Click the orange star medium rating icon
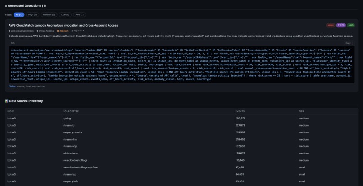 click(x=58, y=31)
